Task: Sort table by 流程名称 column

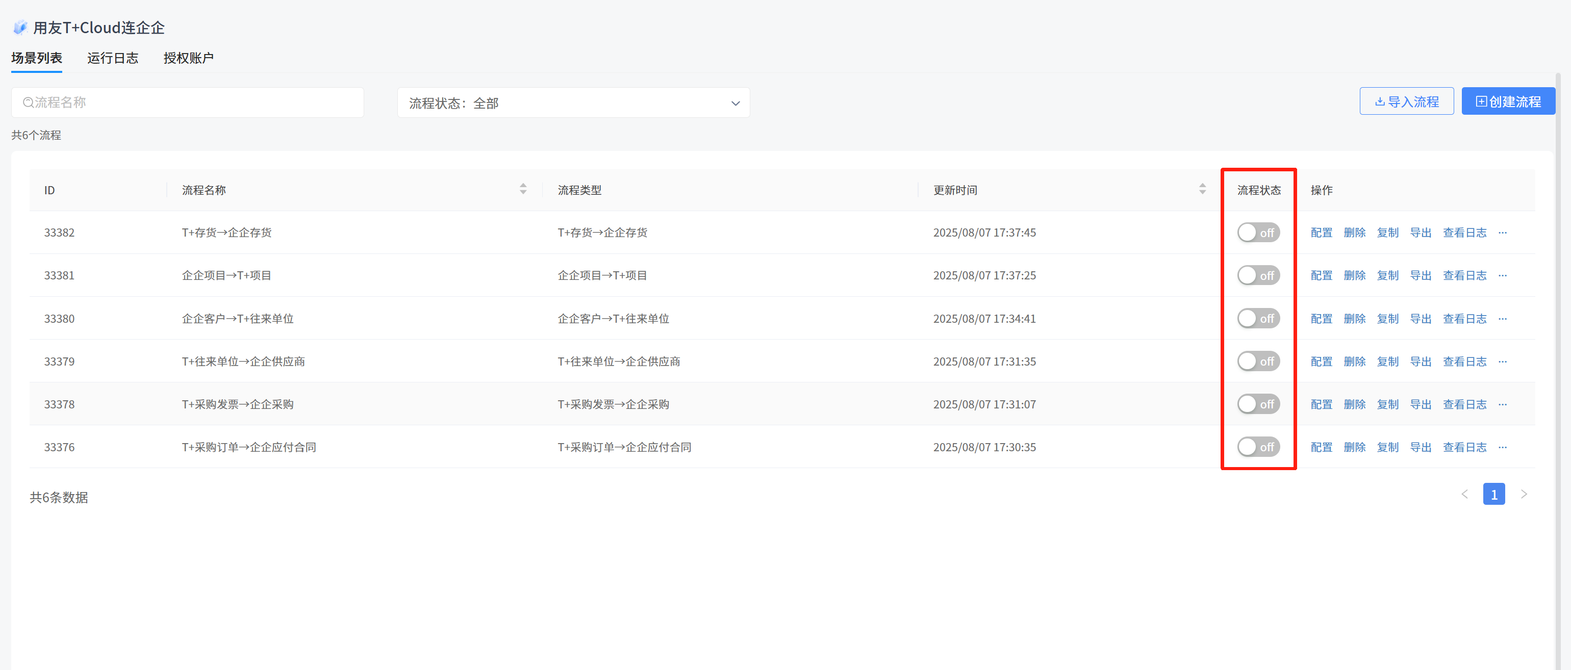Action: pos(523,189)
